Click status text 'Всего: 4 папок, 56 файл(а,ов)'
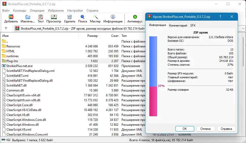246x143 pixels. [150, 140]
